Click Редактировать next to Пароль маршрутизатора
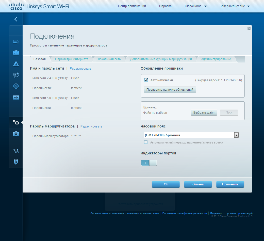Viewport: 264px width, 241px height. [91, 126]
